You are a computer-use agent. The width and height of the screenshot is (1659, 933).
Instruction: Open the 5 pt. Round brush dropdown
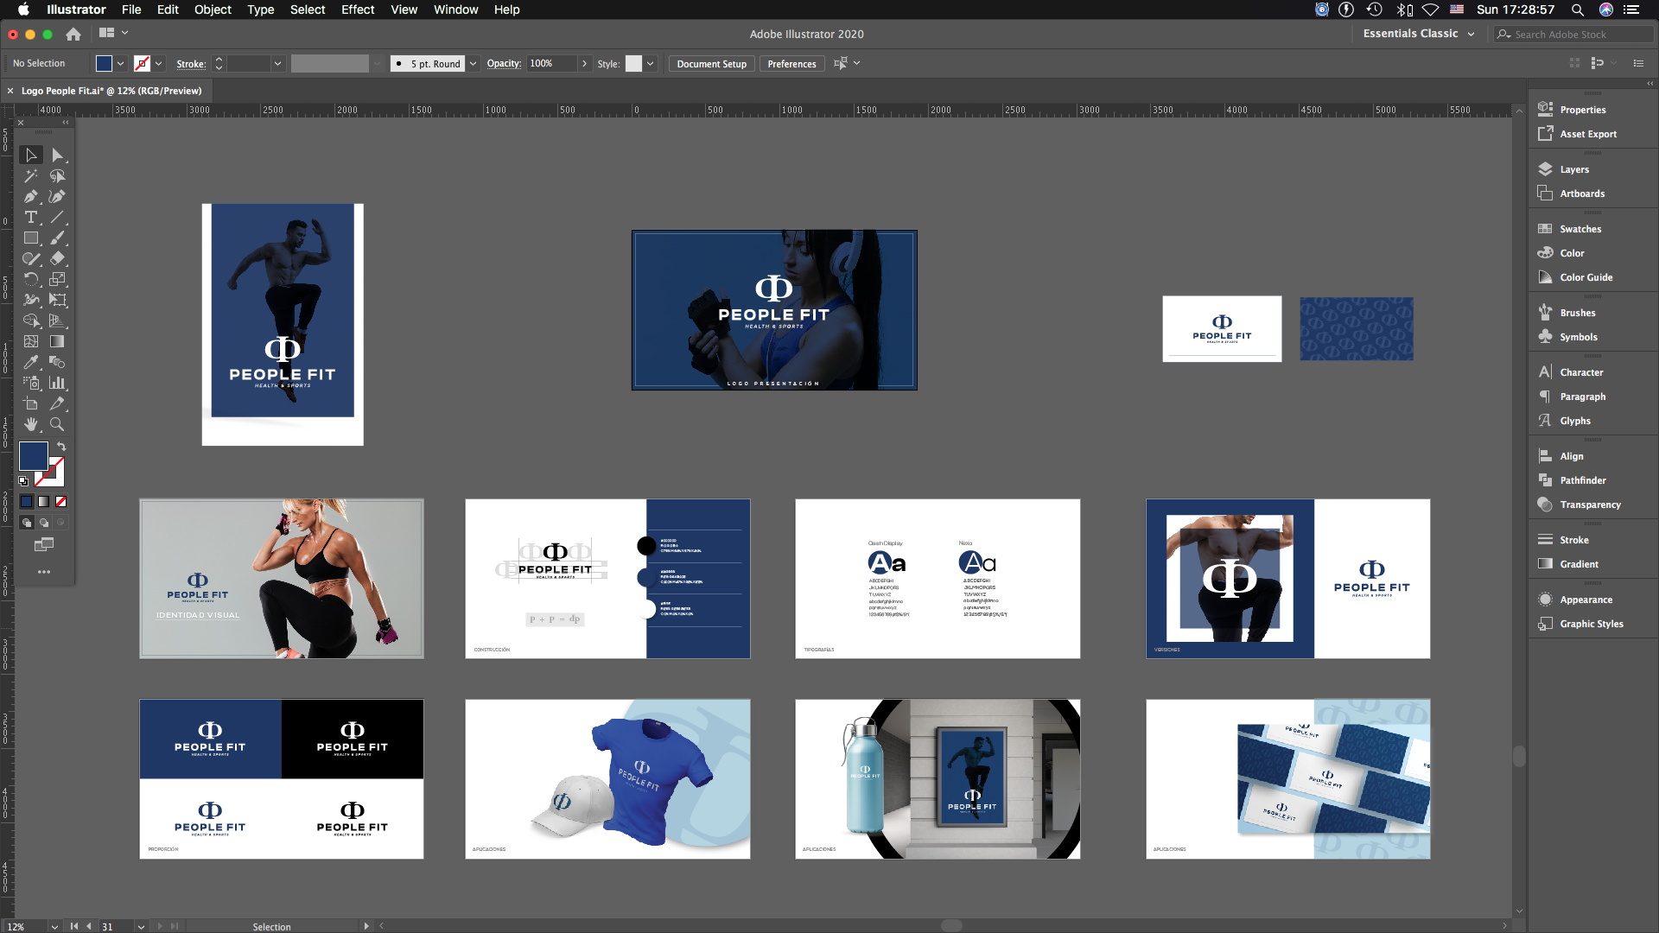(x=473, y=64)
